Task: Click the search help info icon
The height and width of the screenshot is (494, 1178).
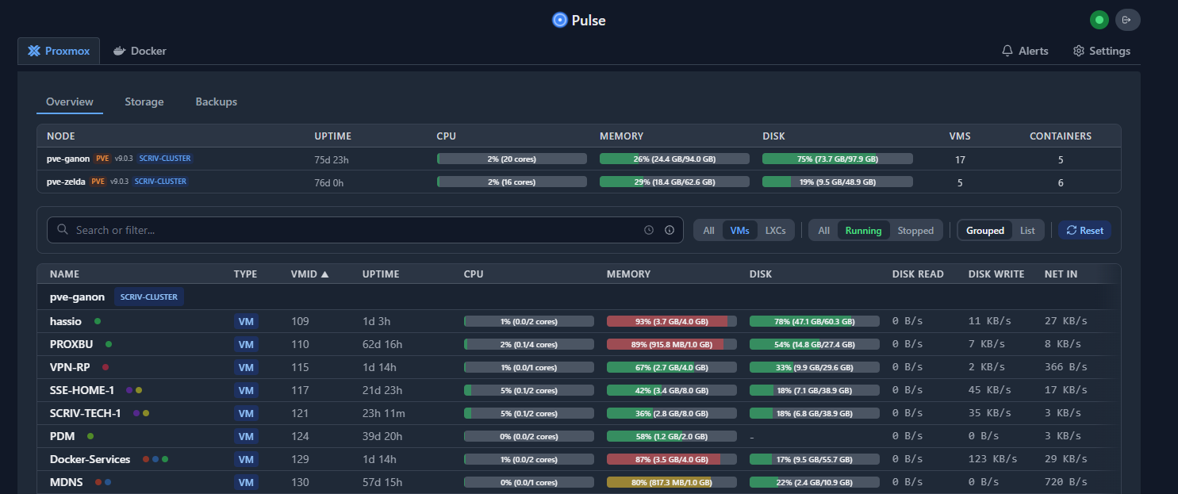Action: [669, 230]
